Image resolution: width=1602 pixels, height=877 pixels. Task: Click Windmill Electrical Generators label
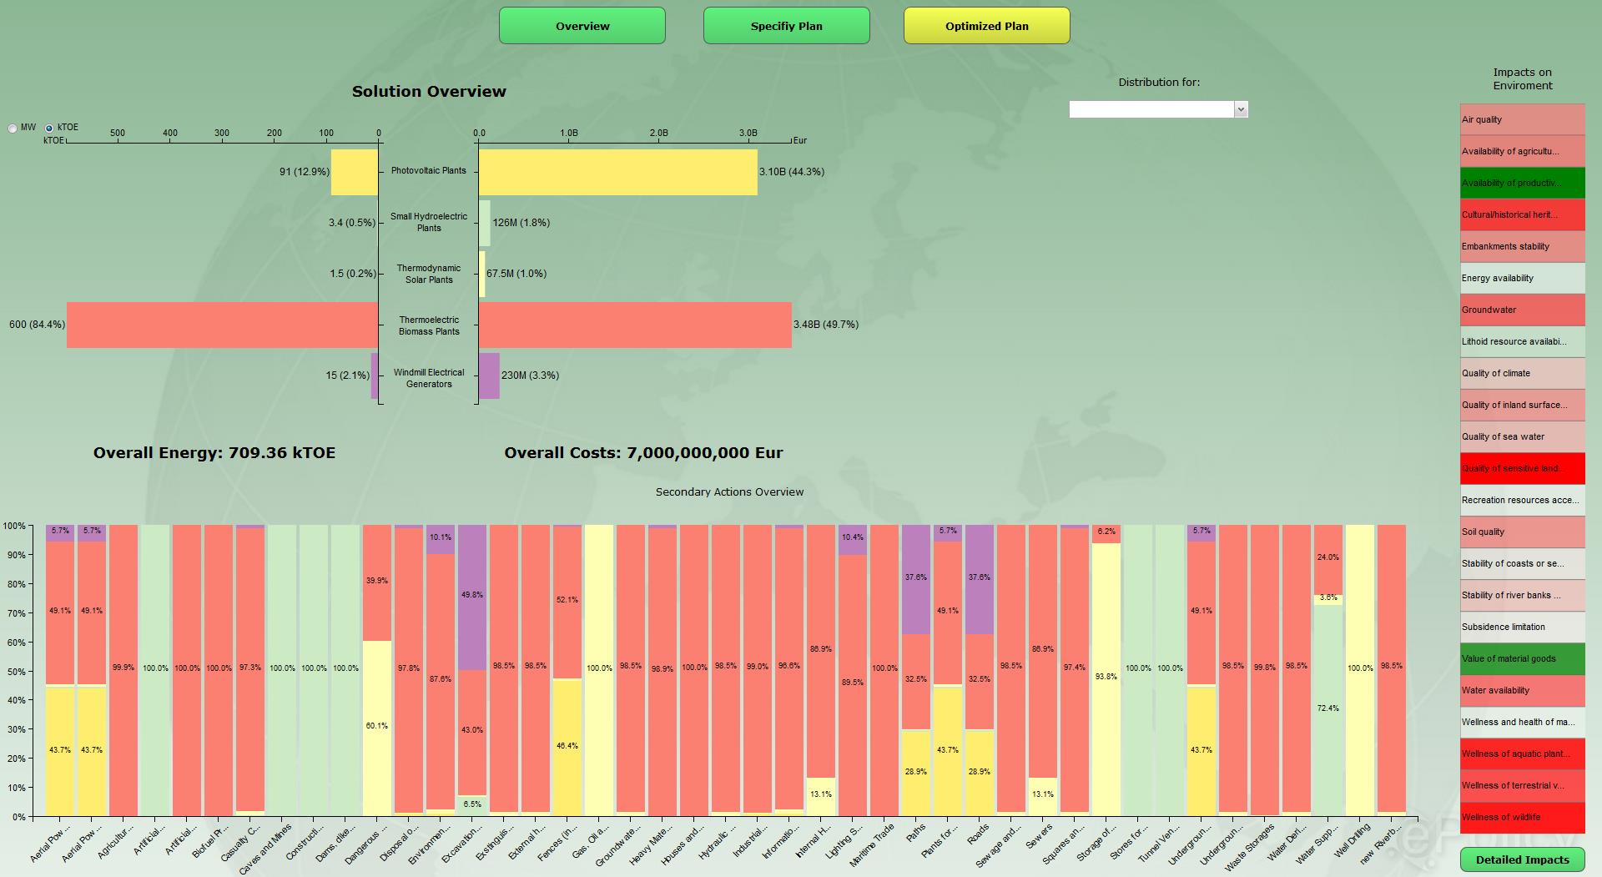tap(429, 378)
